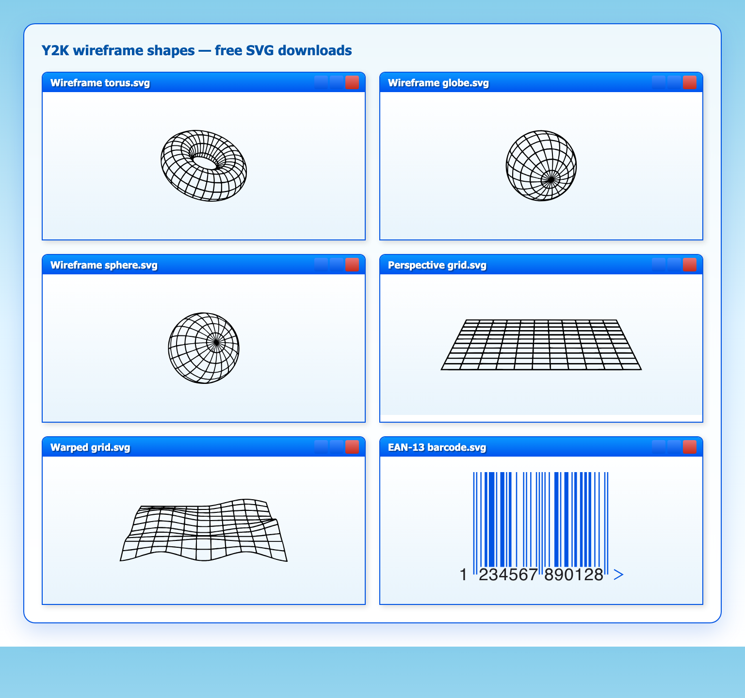Click the middle blue button on EAN-13 barcode.svg title bar
The width and height of the screenshot is (745, 698).
(674, 447)
